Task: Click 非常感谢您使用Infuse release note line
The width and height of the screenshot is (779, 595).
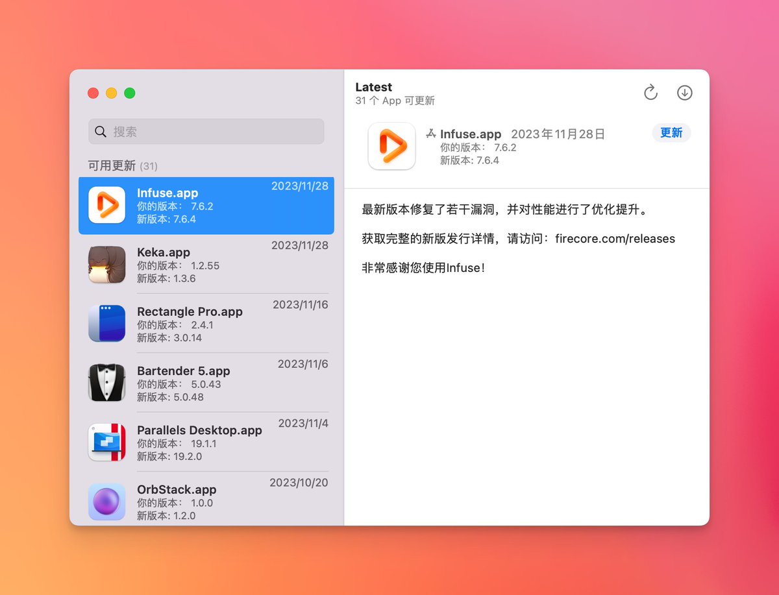Action: tap(423, 267)
